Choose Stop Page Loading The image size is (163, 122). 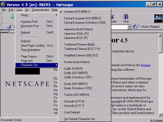(37, 45)
